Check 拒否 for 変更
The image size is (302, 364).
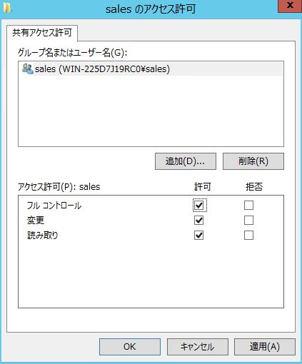pyautogui.click(x=248, y=221)
